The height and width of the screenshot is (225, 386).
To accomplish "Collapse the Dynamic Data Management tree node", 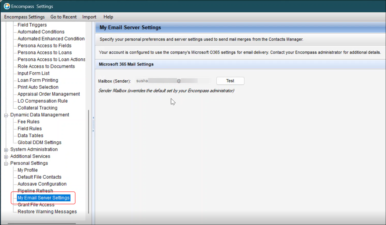I will [6, 115].
